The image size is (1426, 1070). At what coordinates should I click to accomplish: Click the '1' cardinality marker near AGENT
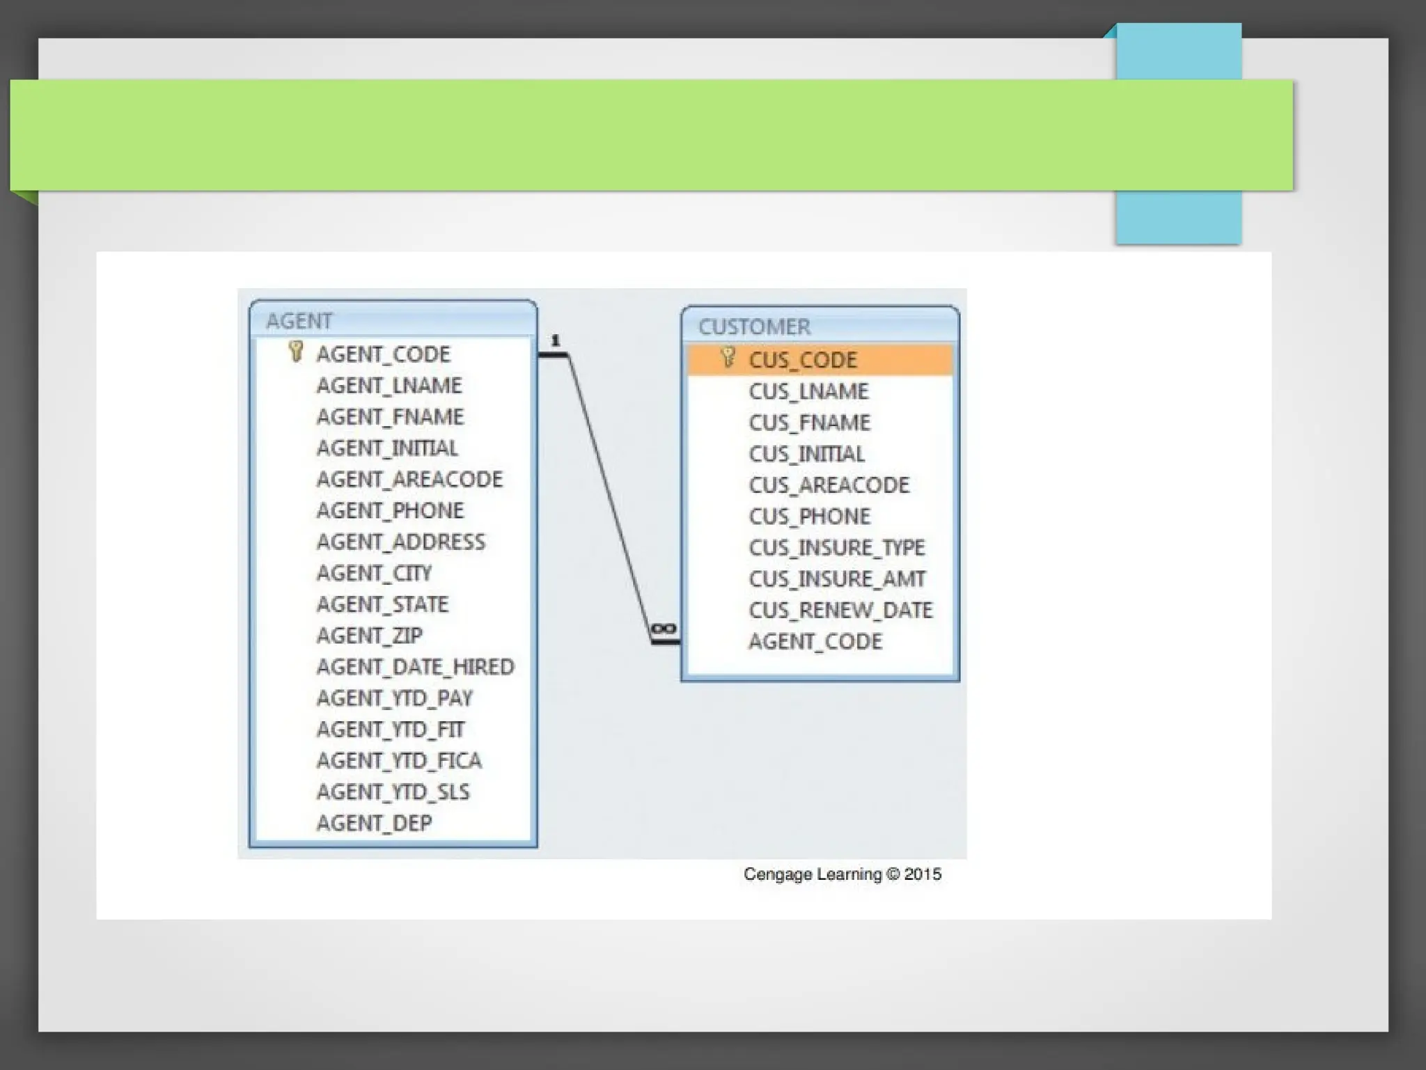(555, 340)
